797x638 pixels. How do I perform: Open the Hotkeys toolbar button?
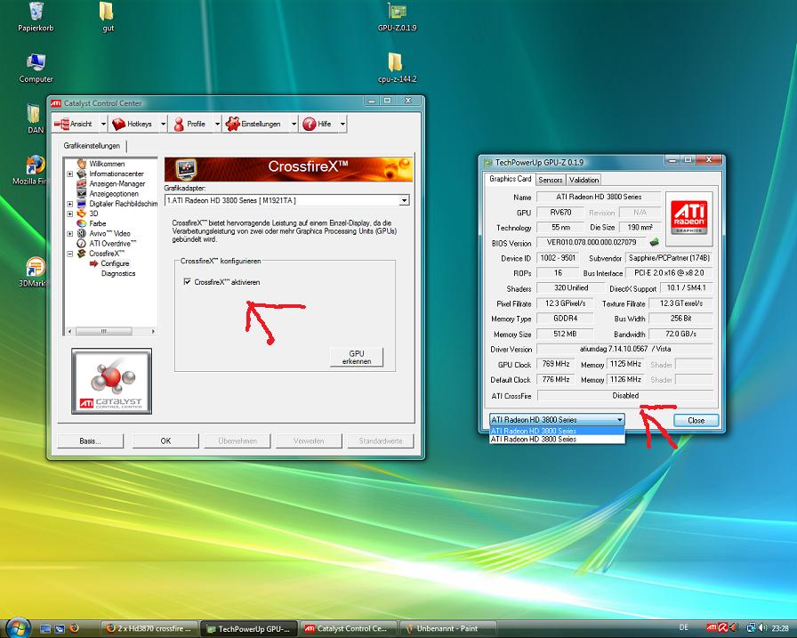tap(133, 124)
